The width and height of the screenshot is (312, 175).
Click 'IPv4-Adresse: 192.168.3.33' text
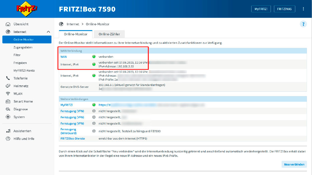point(116,66)
